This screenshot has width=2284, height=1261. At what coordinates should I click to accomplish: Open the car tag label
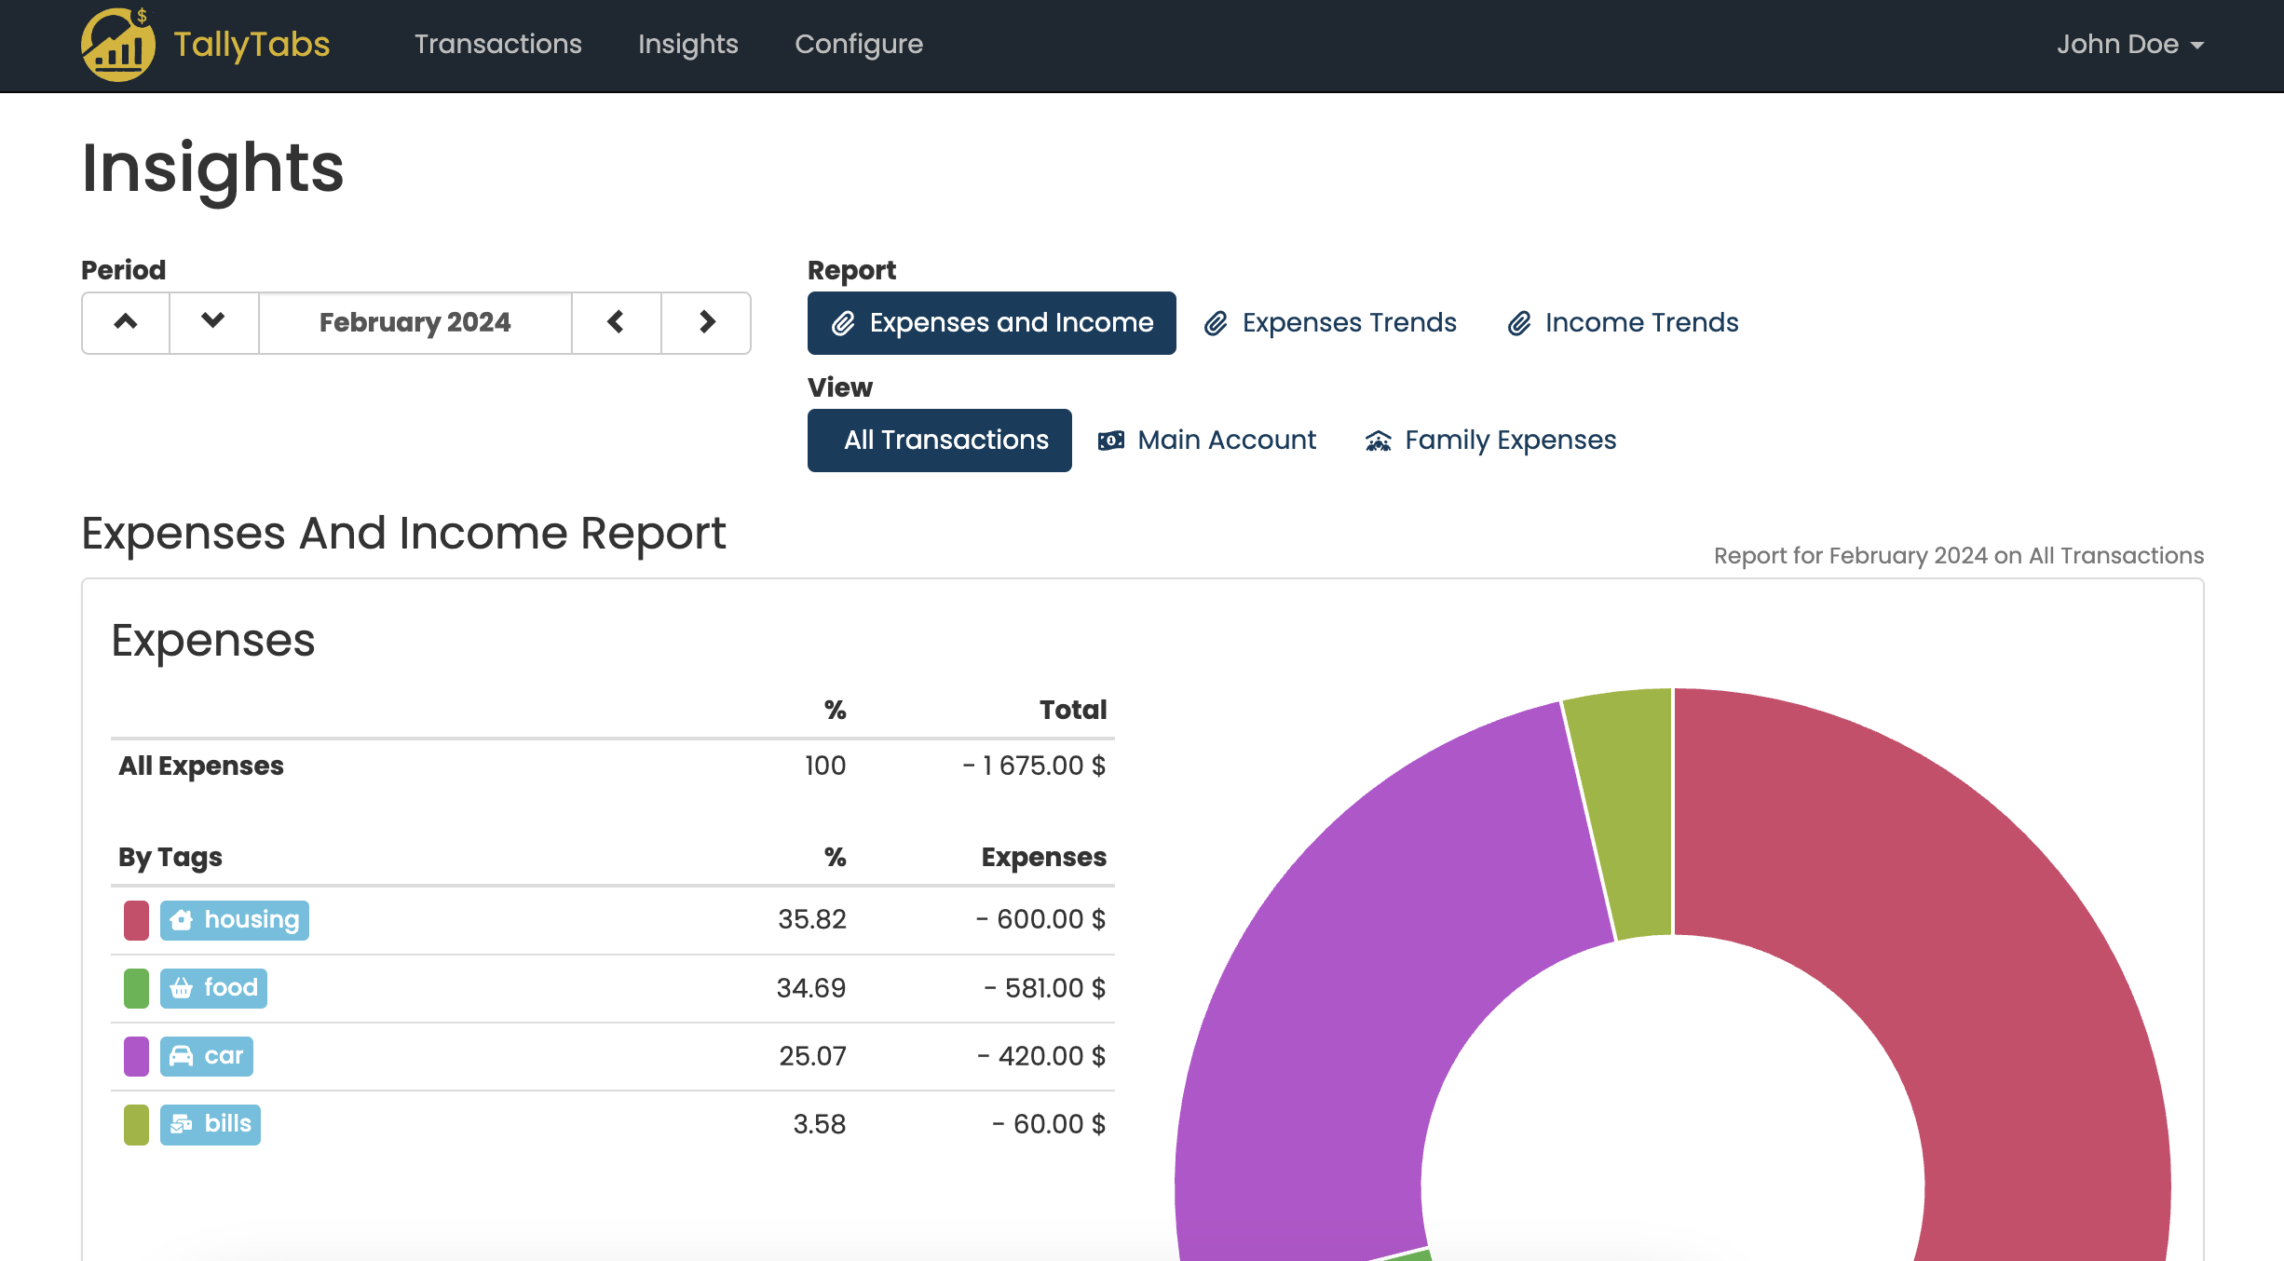206,1056
